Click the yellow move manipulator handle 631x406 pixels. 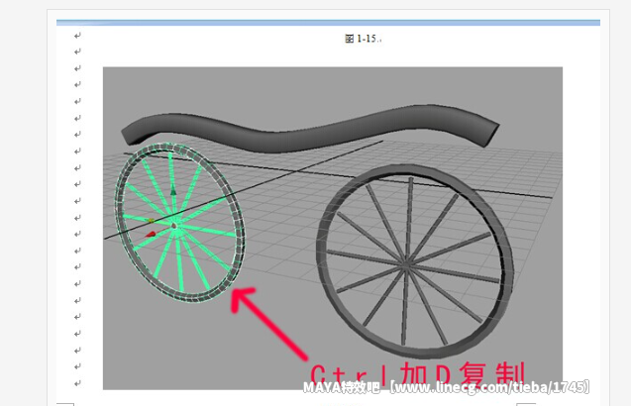click(x=152, y=221)
